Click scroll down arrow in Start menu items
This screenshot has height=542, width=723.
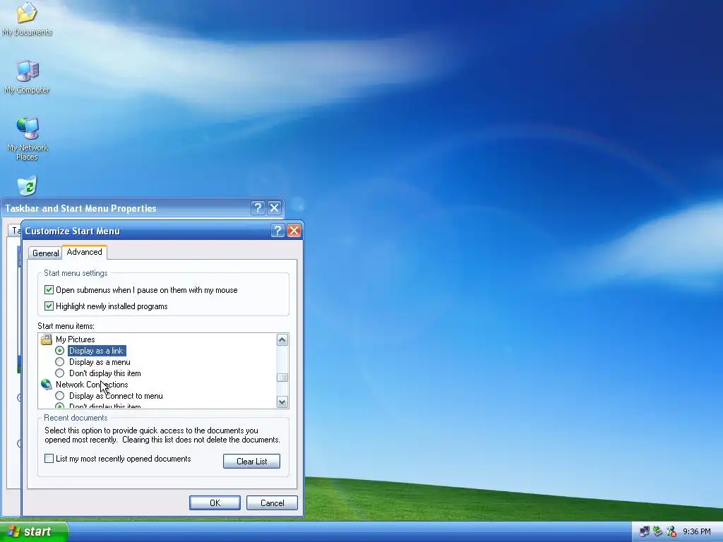[282, 402]
